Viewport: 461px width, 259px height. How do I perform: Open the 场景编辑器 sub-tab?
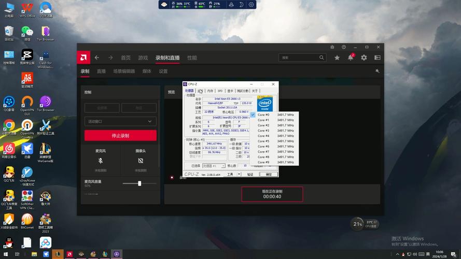[124, 71]
